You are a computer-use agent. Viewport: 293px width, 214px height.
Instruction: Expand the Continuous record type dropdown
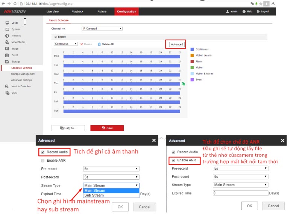tap(66, 44)
